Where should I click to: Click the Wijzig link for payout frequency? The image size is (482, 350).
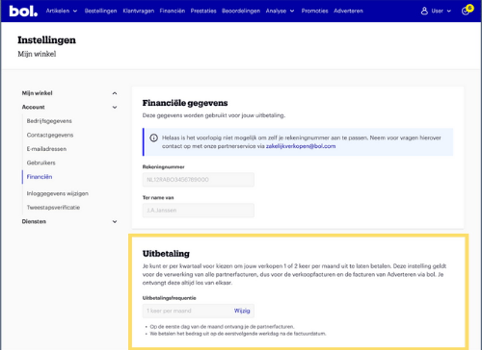[242, 311]
